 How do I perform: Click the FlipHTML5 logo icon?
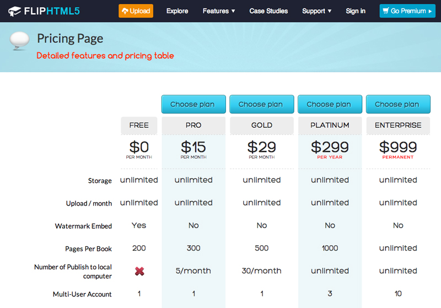coord(15,11)
